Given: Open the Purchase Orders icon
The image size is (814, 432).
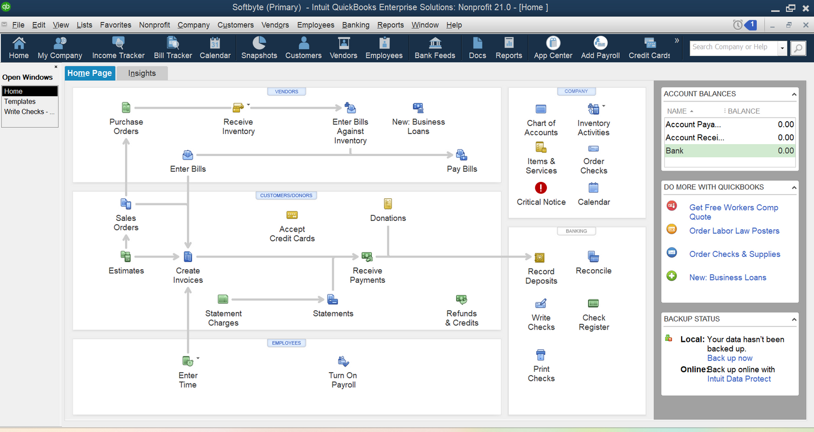Looking at the screenshot, I should 126,108.
